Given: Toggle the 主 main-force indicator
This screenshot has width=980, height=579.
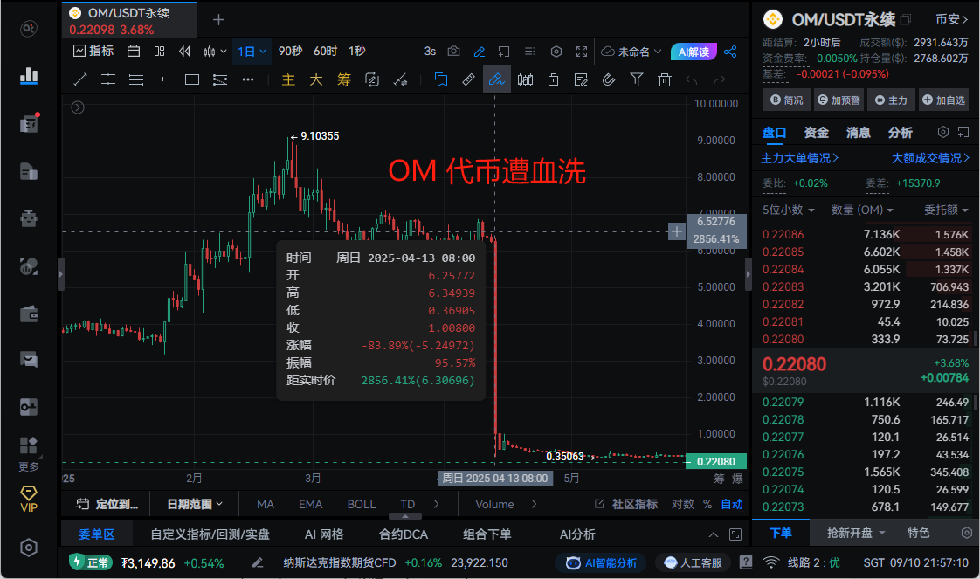Looking at the screenshot, I should coord(288,80).
